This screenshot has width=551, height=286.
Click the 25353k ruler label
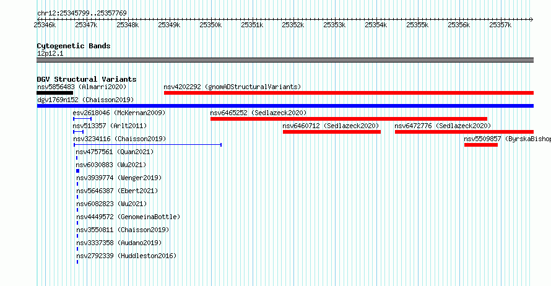coord(334,25)
